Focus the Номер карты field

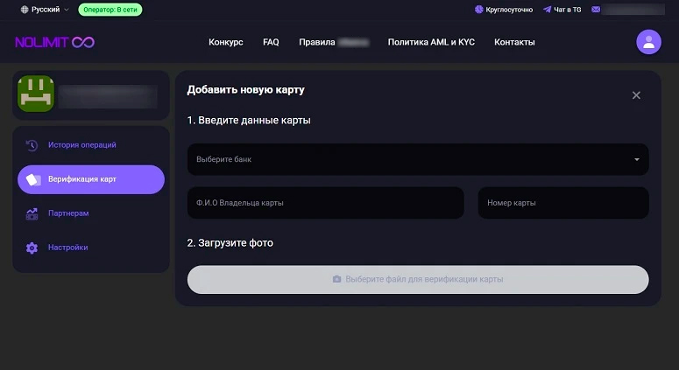point(563,203)
